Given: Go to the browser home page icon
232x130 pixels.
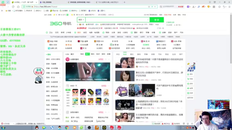Looking at the screenshot, I should (x=18, y=7).
